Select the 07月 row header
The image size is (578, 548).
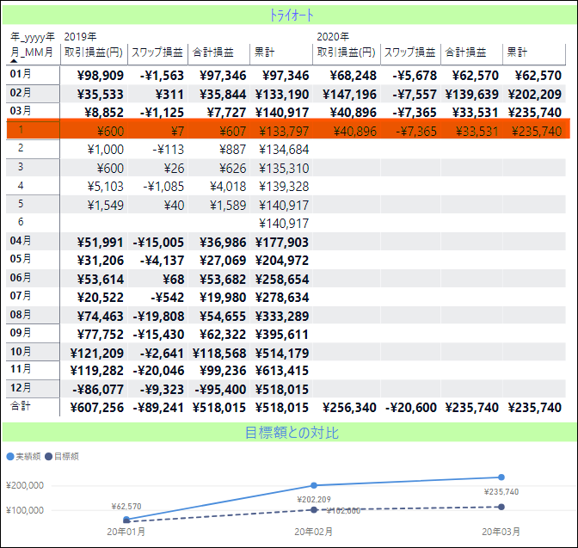point(21,296)
